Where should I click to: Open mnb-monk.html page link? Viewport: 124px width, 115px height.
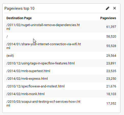click(26, 94)
